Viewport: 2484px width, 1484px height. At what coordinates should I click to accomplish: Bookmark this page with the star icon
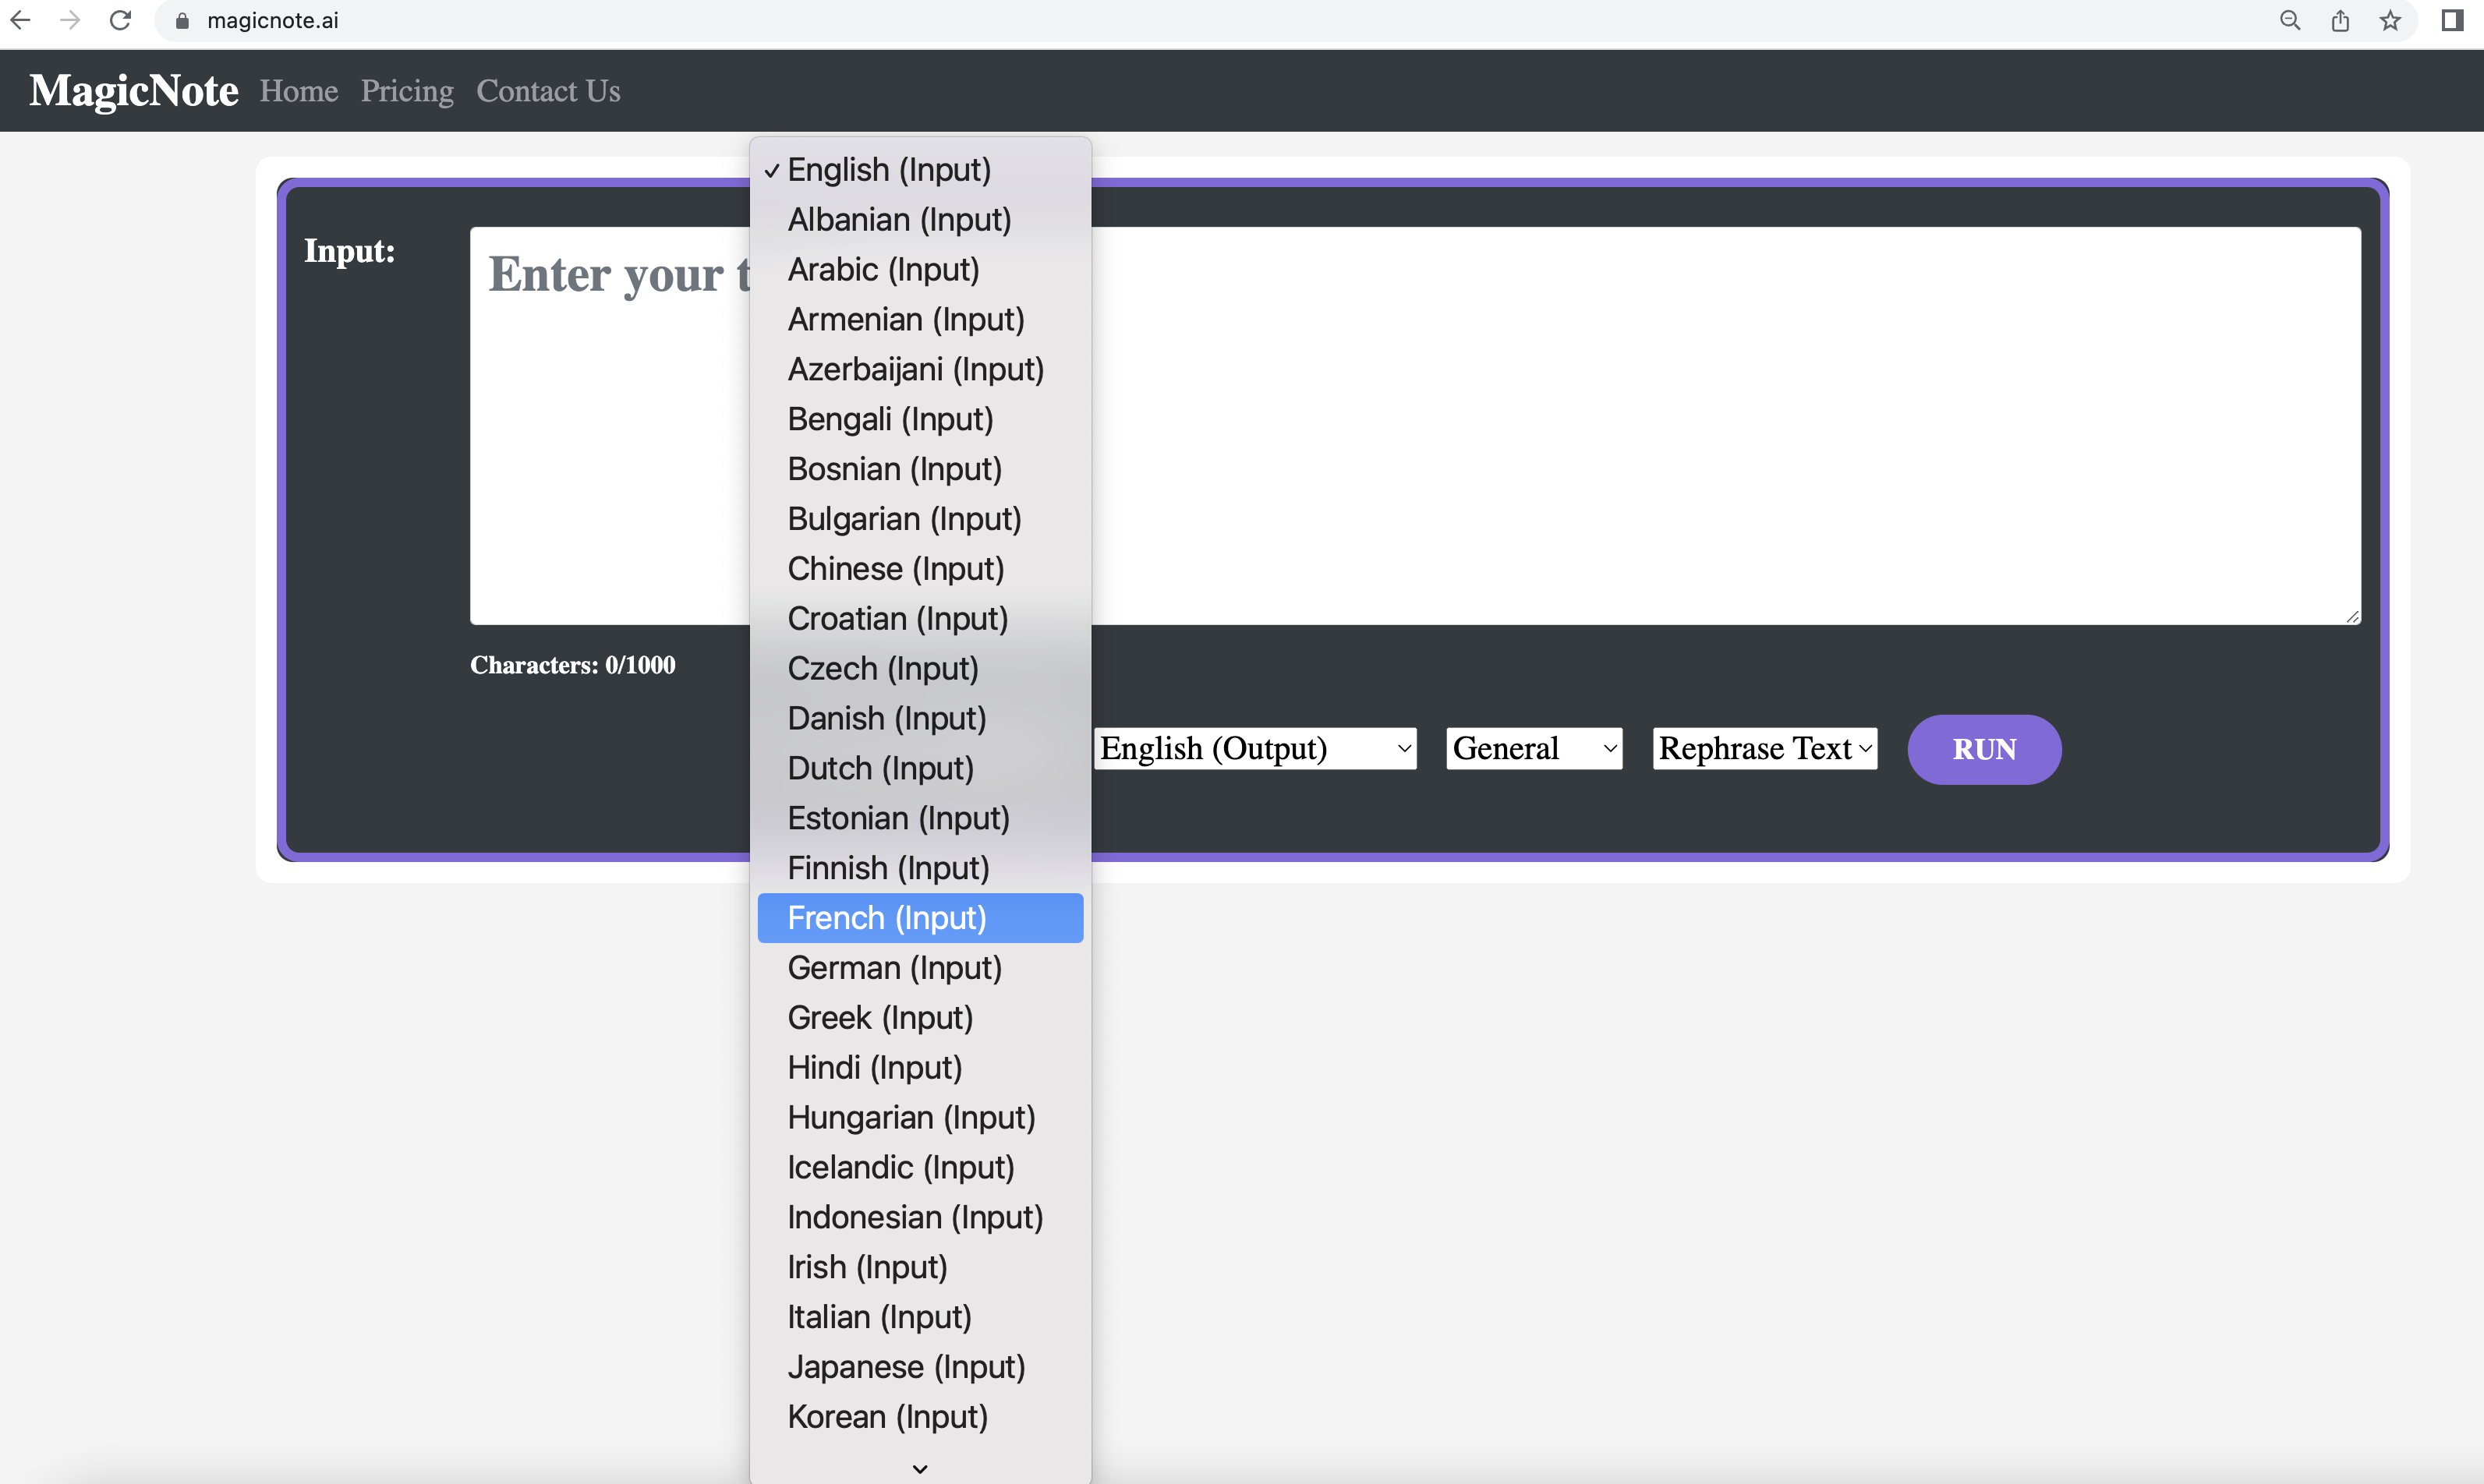2390,20
